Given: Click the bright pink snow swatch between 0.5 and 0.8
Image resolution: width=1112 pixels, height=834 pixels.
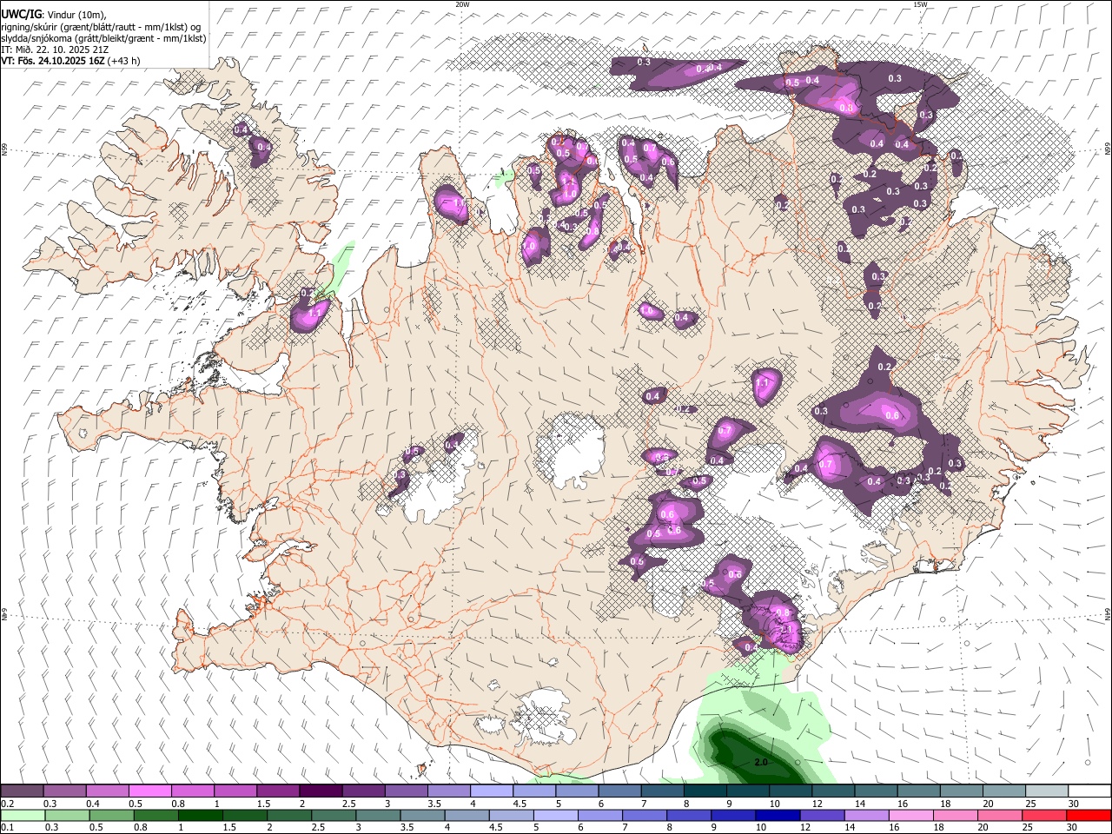Looking at the screenshot, I should (x=150, y=791).
